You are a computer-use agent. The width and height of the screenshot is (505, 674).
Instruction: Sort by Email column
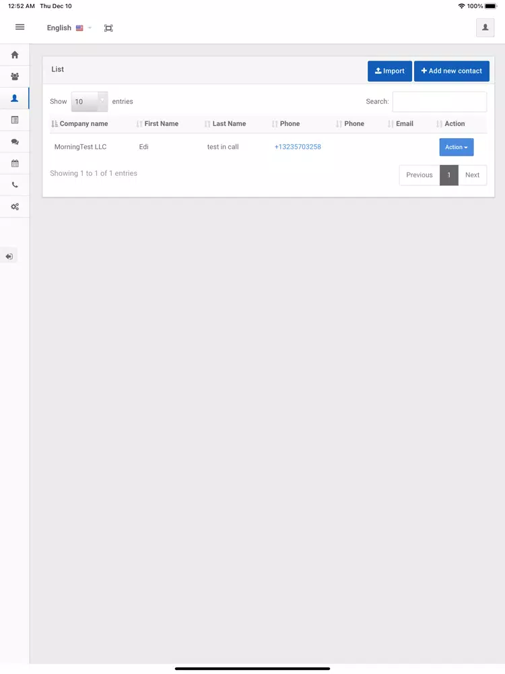(400, 124)
